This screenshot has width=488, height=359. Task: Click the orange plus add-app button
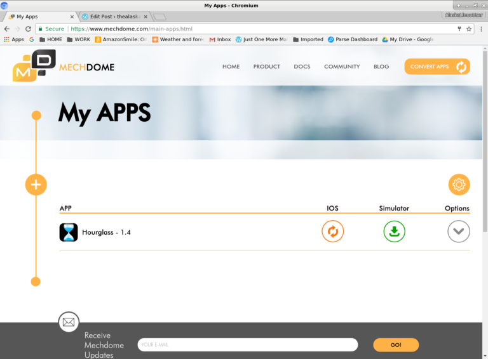(36, 185)
